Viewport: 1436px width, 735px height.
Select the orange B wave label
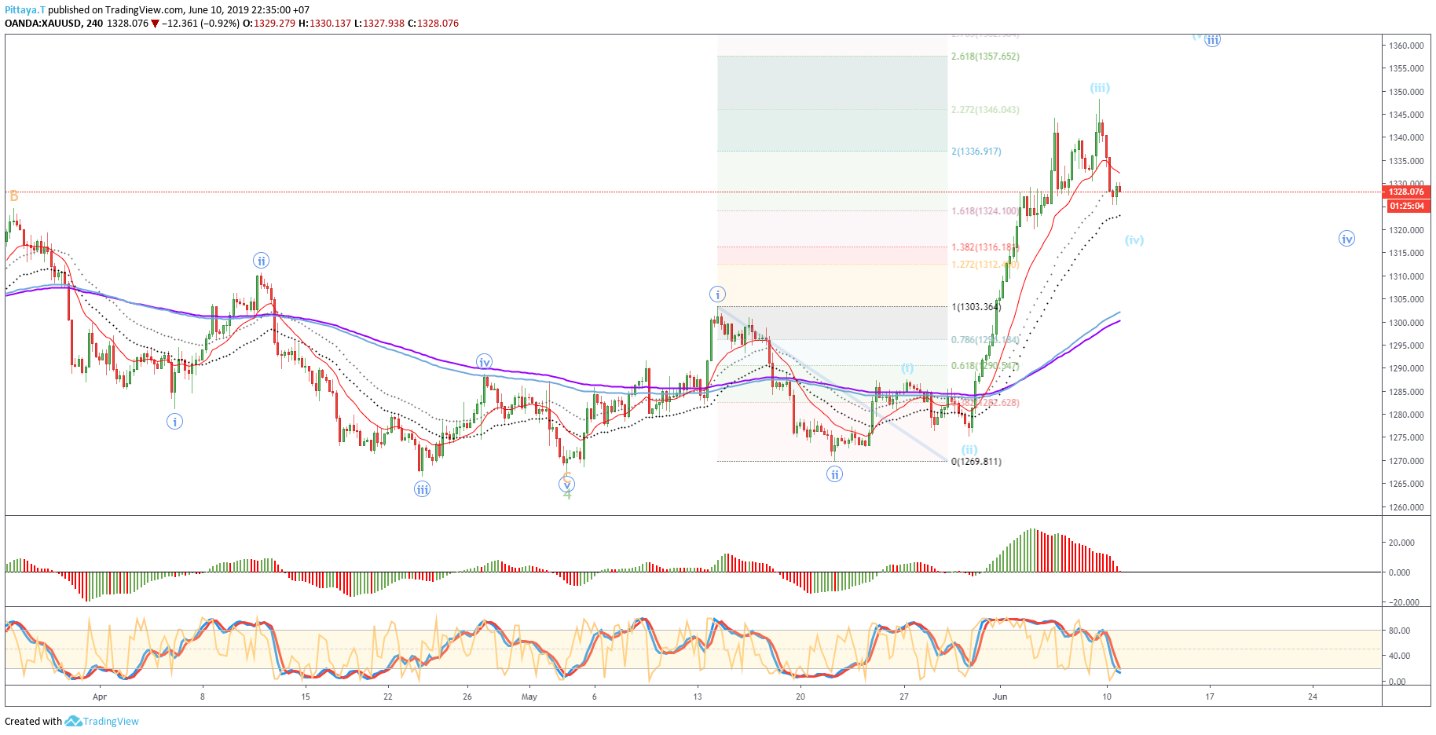pyautogui.click(x=14, y=196)
